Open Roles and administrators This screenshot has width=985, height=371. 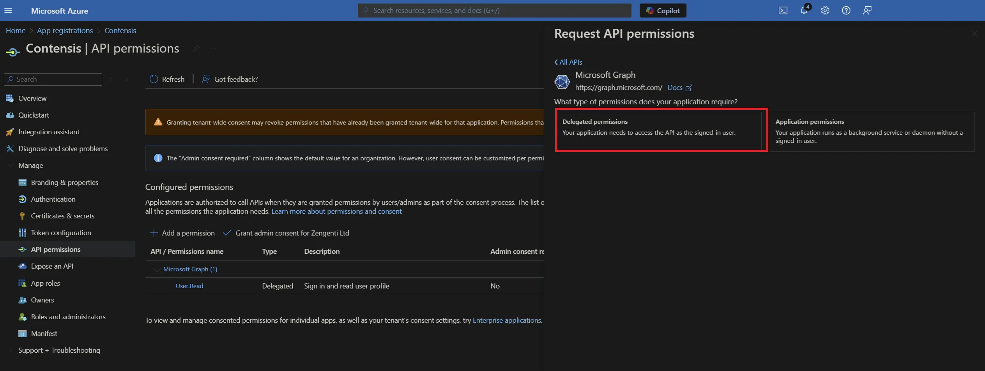[x=68, y=316]
